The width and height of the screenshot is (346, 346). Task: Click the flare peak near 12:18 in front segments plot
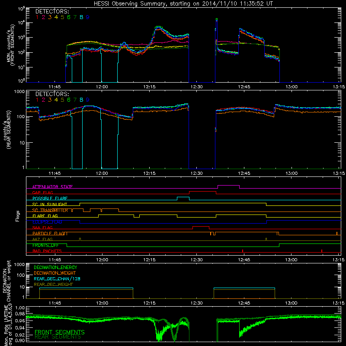coord(159,28)
